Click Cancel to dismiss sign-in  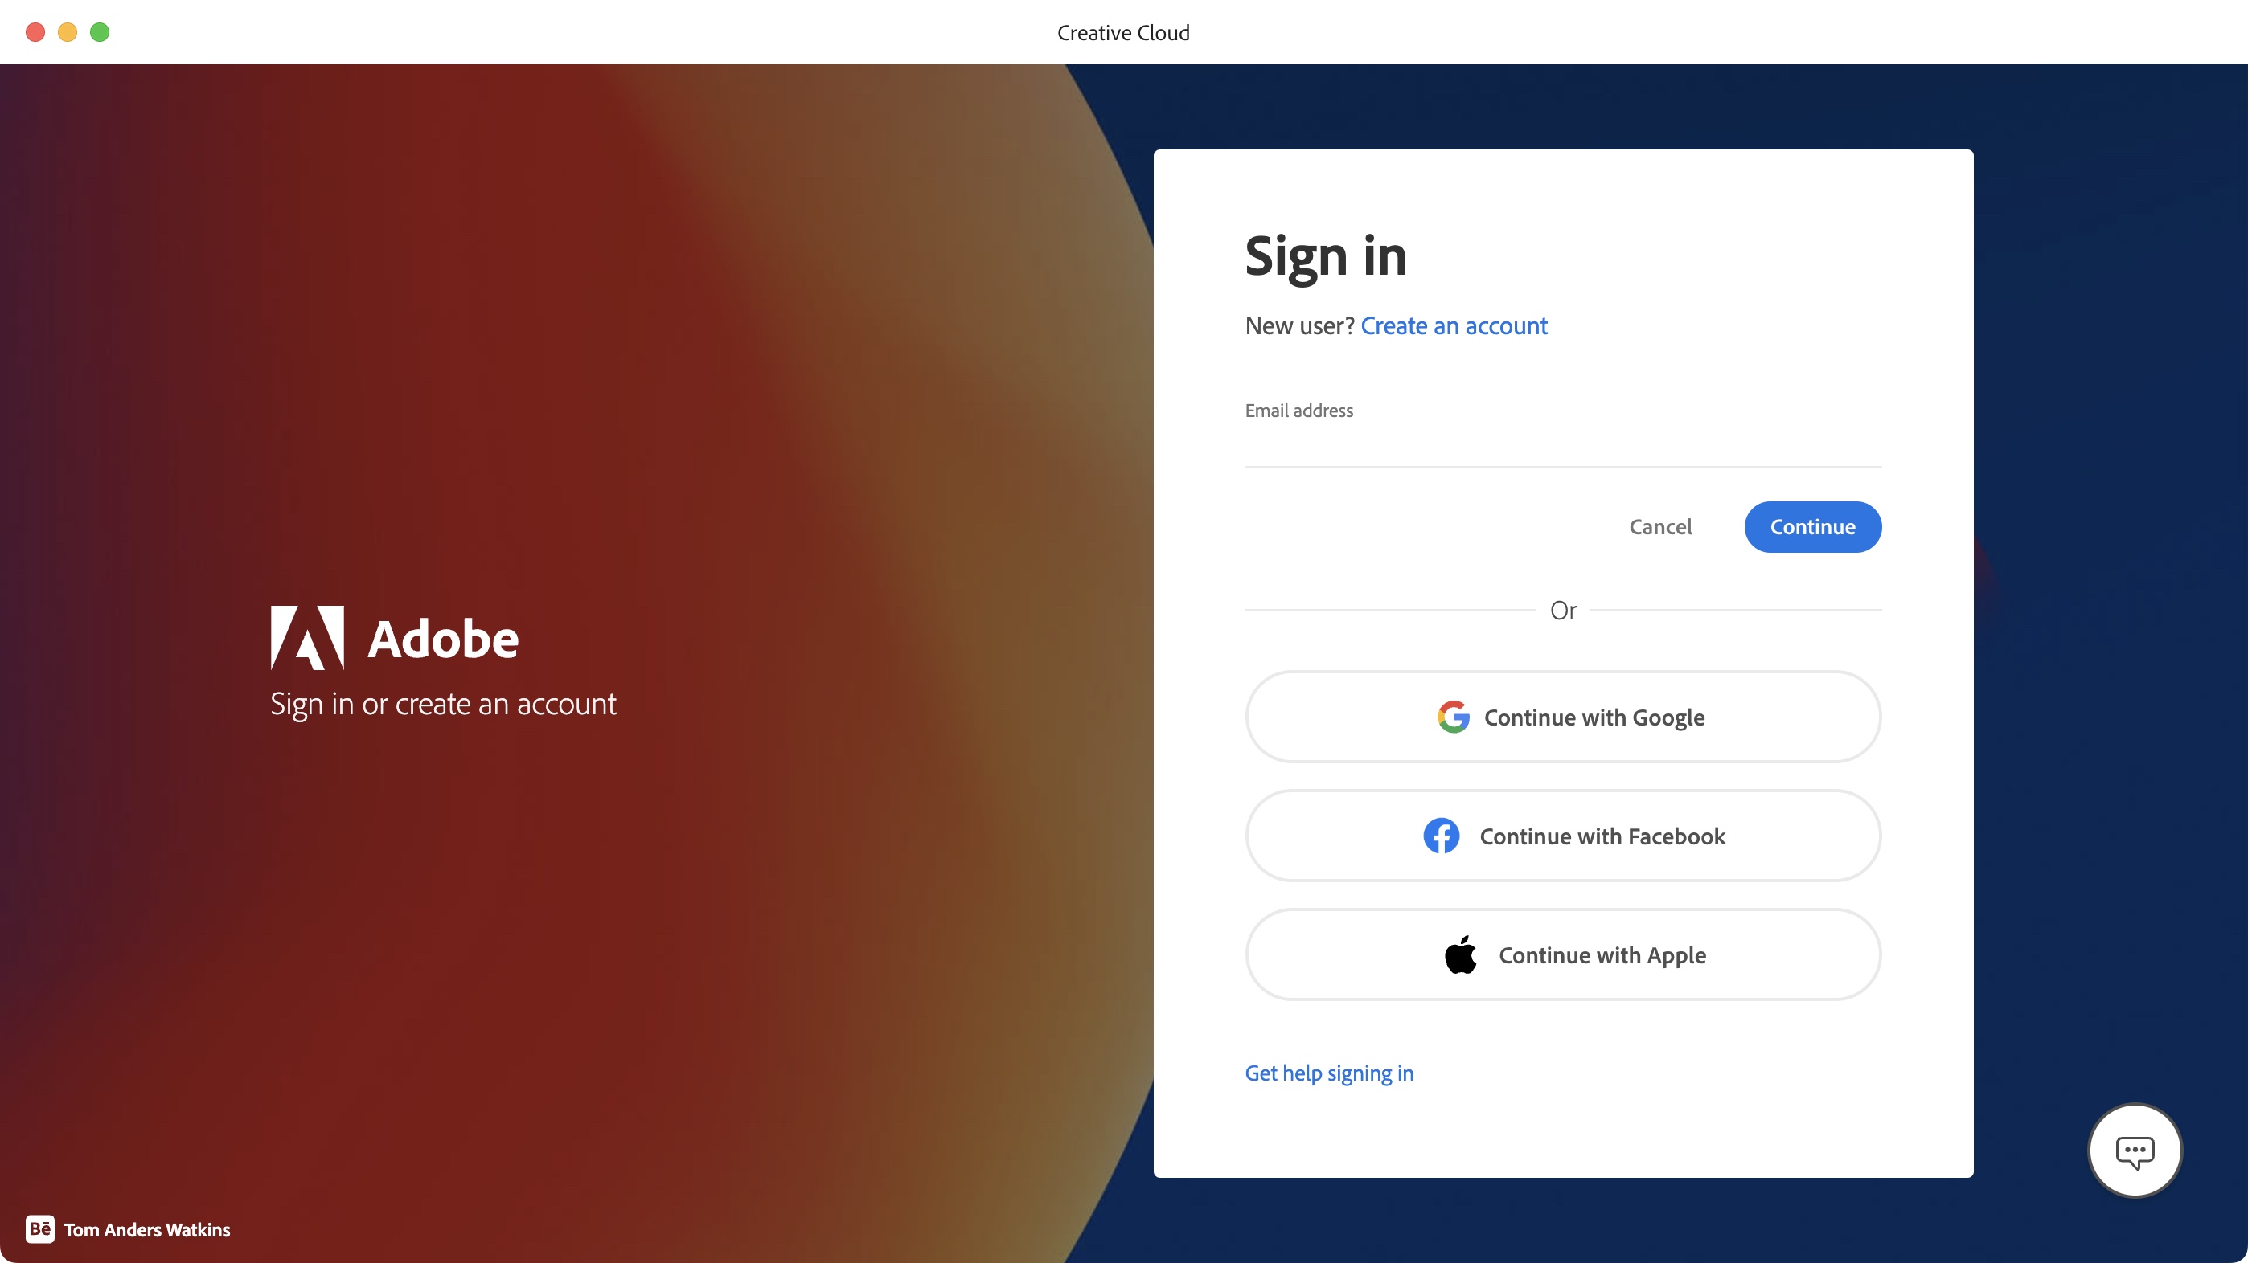coord(1659,526)
